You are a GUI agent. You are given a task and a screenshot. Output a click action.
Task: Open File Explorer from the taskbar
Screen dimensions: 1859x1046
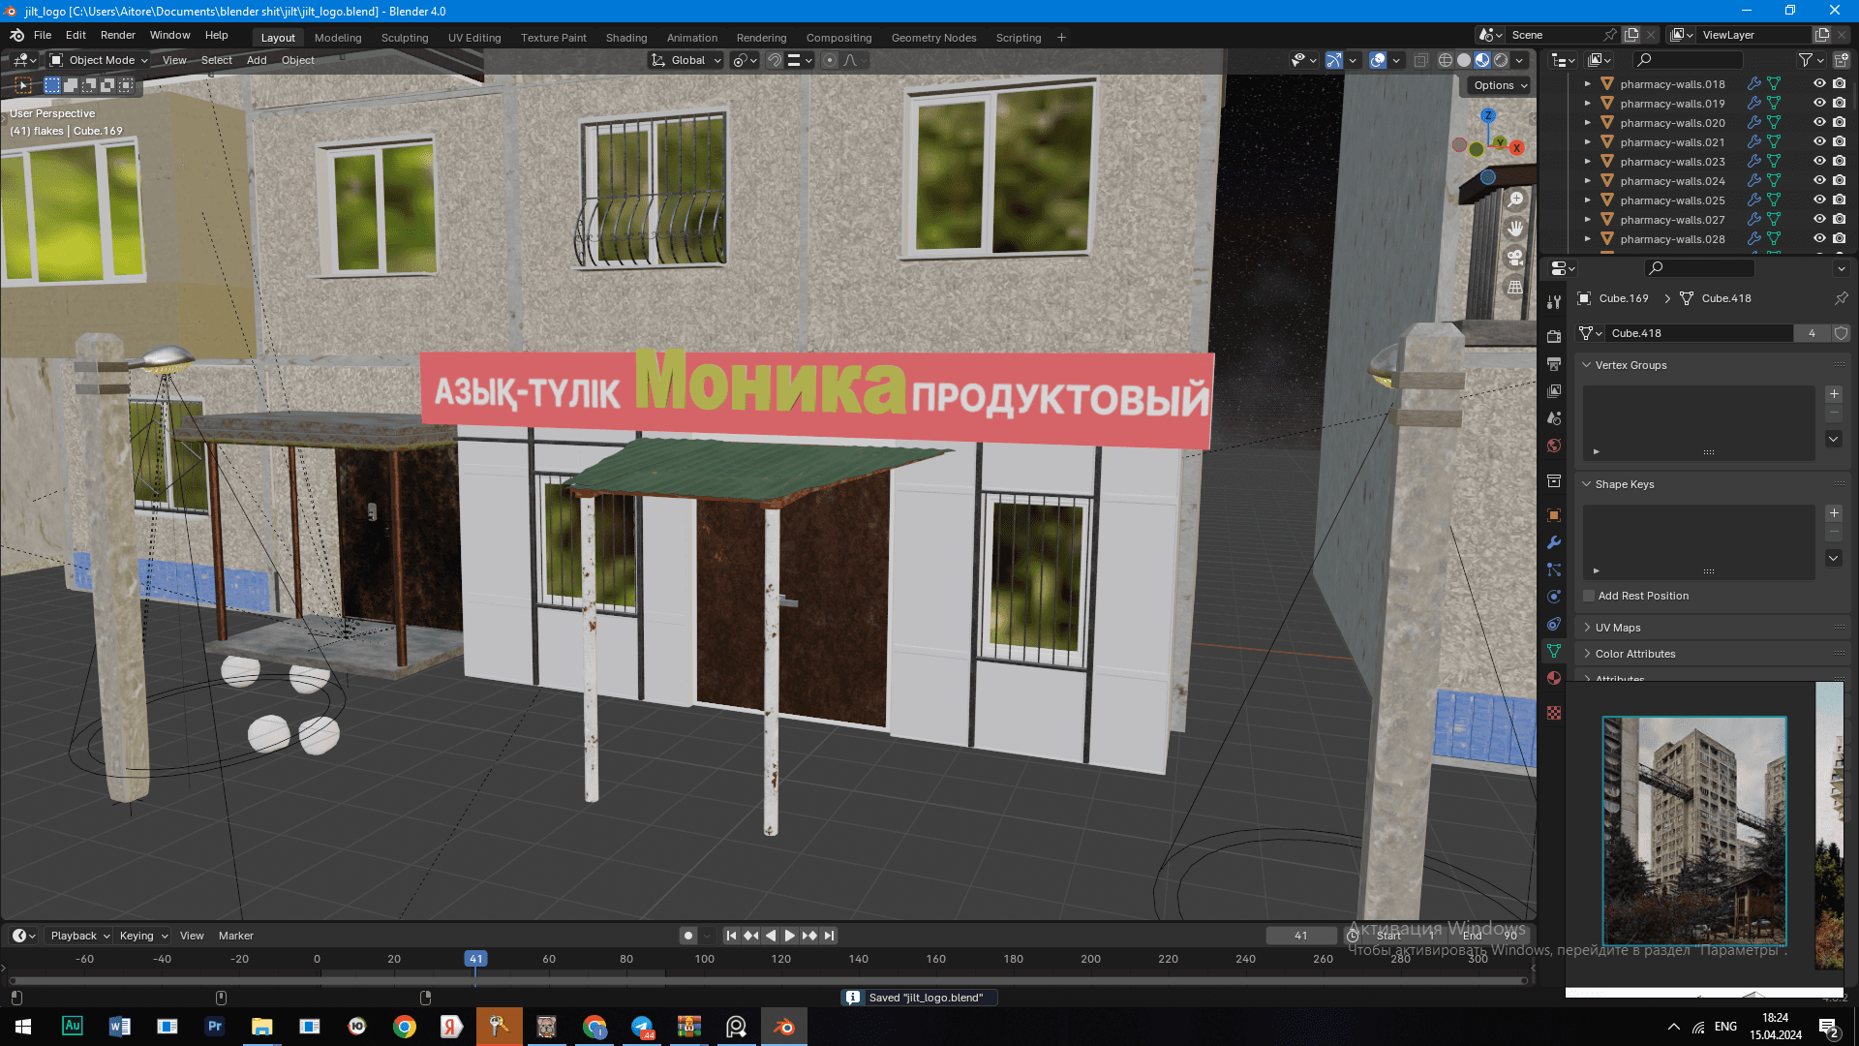point(262,1027)
